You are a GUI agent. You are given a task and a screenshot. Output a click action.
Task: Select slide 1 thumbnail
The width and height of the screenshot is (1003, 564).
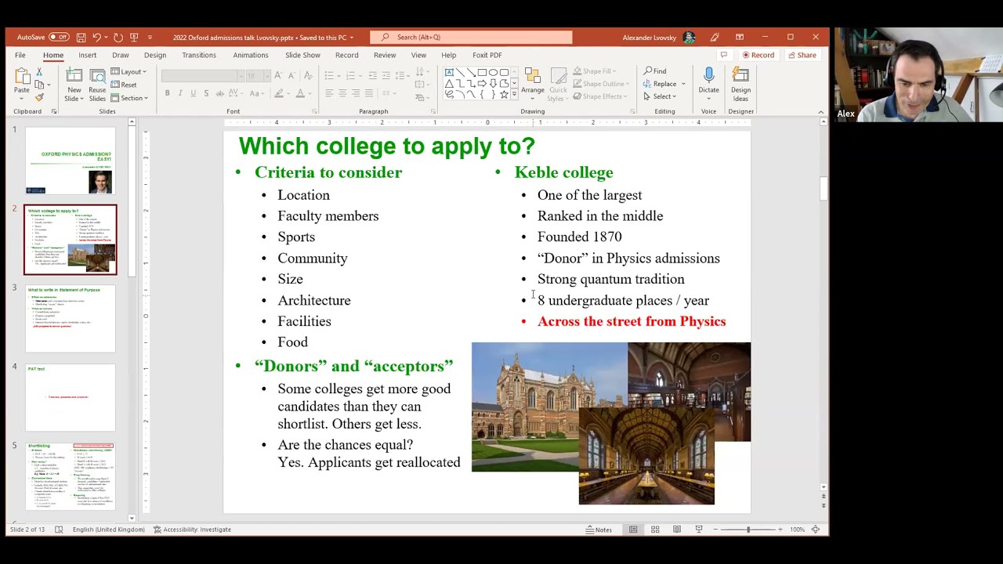pos(71,161)
